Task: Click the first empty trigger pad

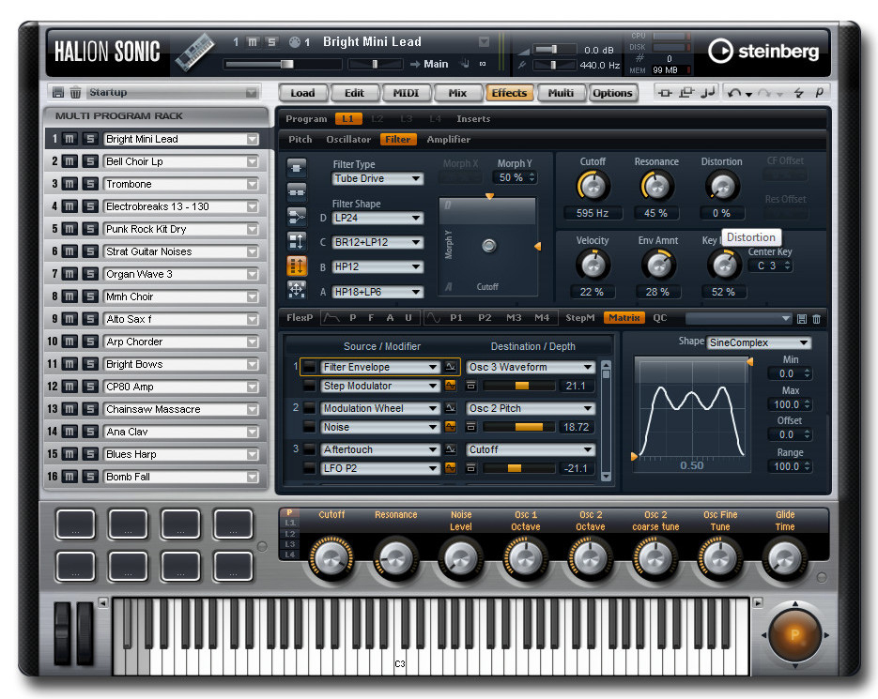Action: coord(76,524)
